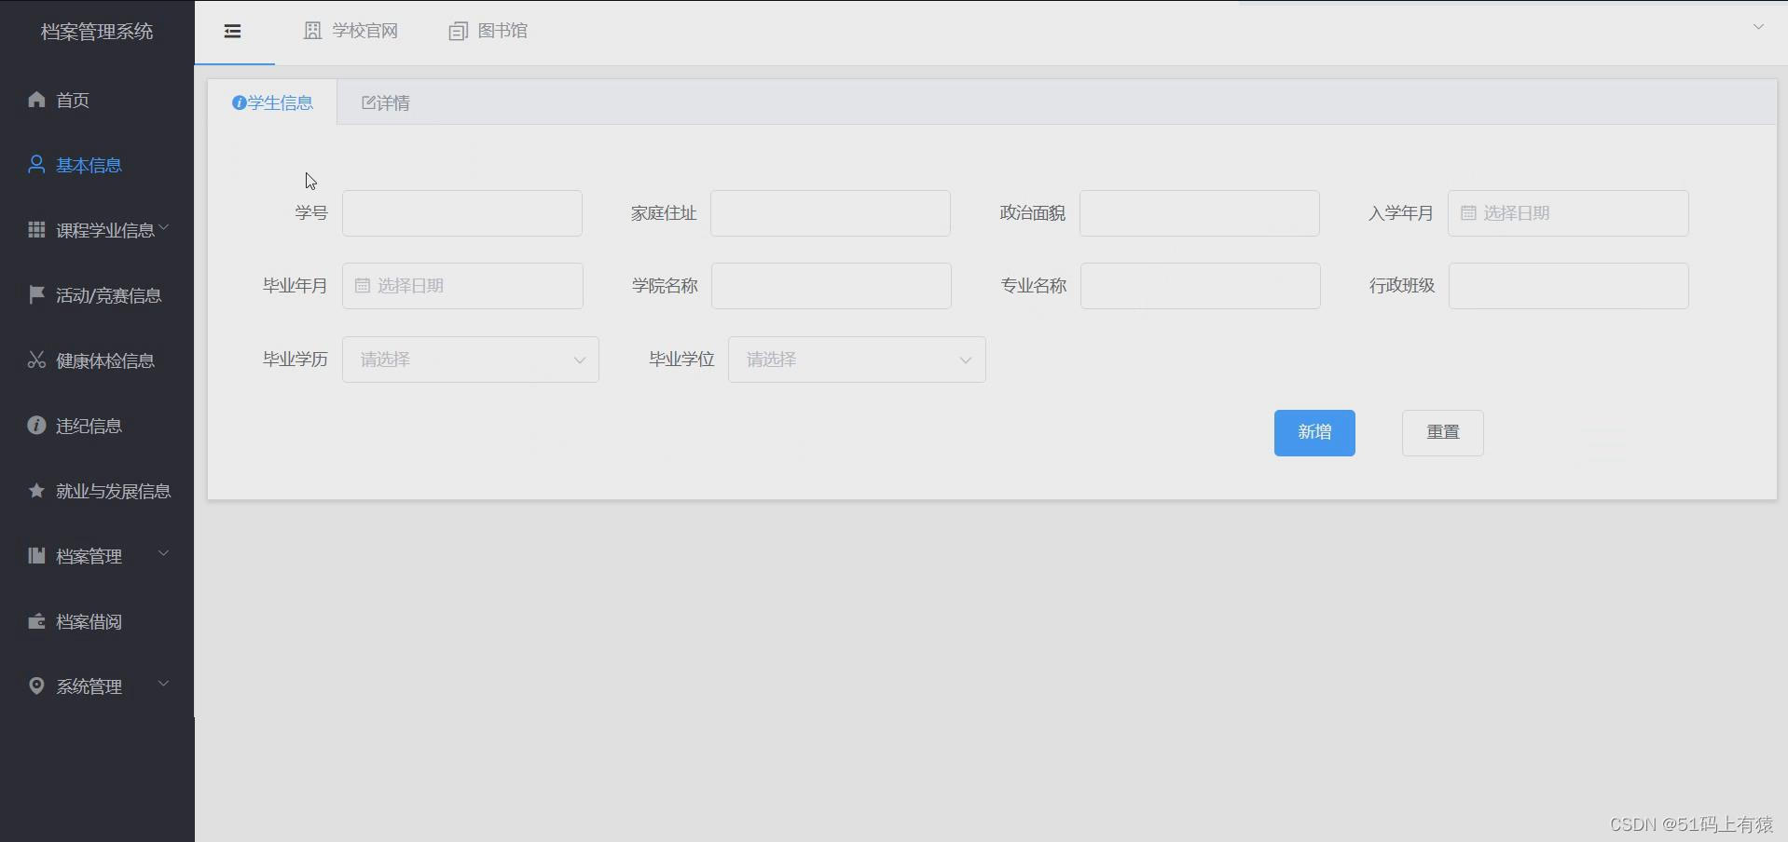1788x842 pixels.
Task: Click the calendar icon in 毕业年月 field
Action: pyautogui.click(x=363, y=286)
